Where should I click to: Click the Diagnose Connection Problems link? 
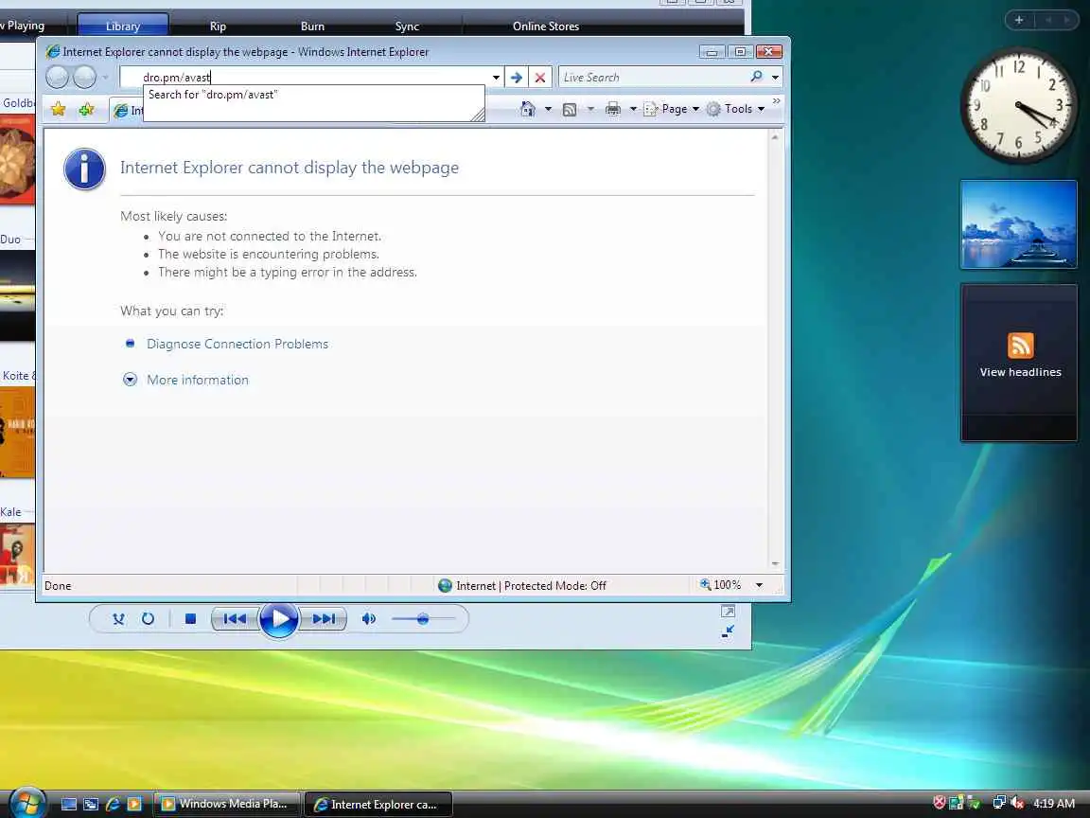[x=237, y=344]
